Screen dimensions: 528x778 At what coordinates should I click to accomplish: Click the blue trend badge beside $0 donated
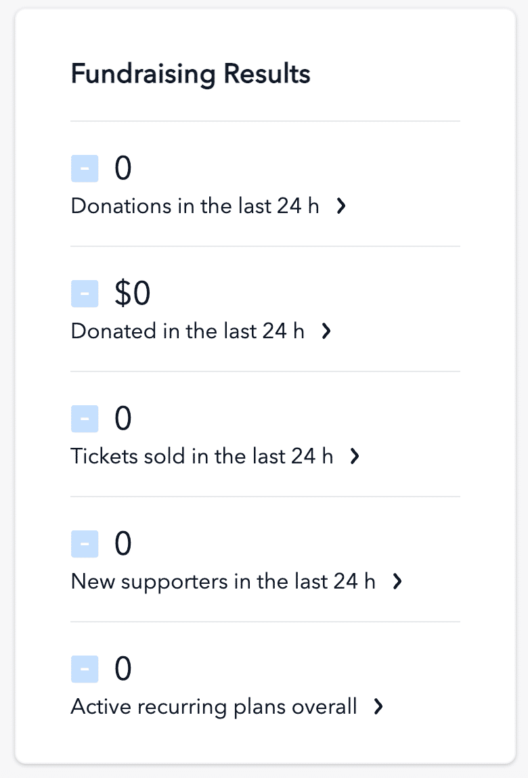pyautogui.click(x=85, y=294)
